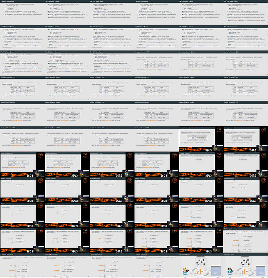Select first Publishing thumbnail showing the Signature label
Image resolution: width=268 pixels, height=278 pixels.
click(x=156, y=240)
